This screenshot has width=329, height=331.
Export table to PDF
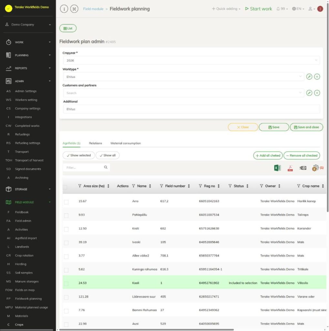coord(290,168)
